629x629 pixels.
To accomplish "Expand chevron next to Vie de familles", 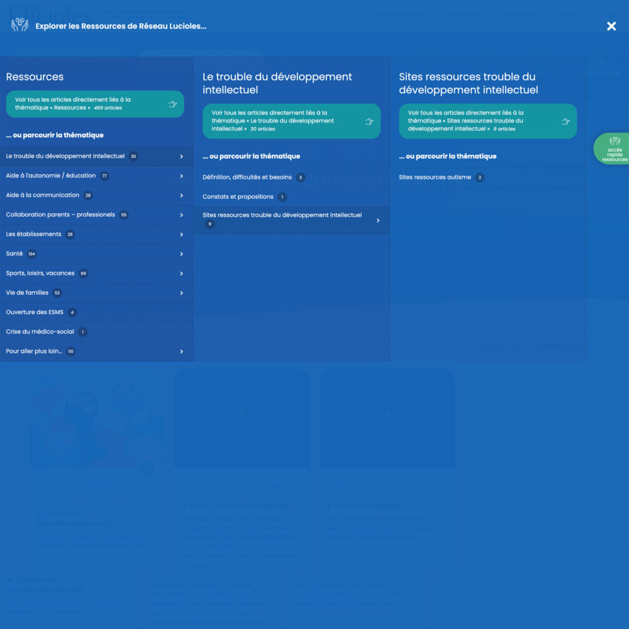I will coord(181,293).
